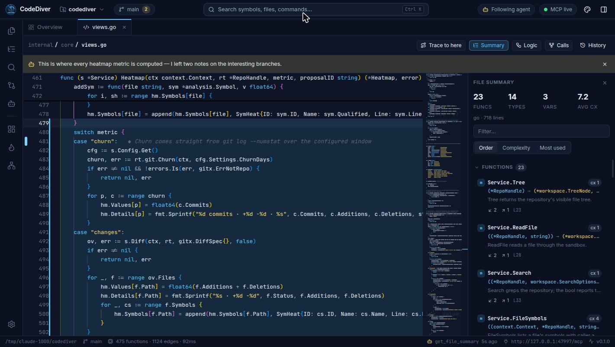Image resolution: width=615 pixels, height=347 pixels.
Task: Click the method icon beside Service.Search
Action: point(481,273)
